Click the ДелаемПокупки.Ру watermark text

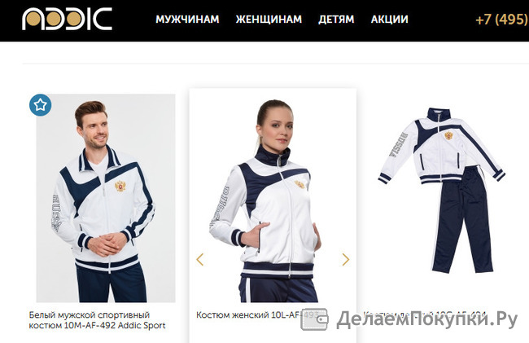tap(426, 319)
